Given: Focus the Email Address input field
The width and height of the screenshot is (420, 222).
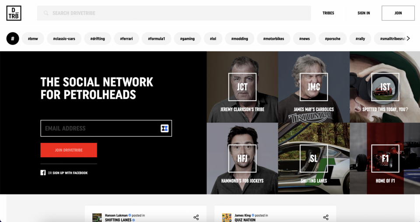Looking at the screenshot, I should tap(101, 128).
